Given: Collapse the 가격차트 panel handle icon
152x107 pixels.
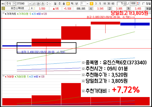Looking at the screenshot, I should point(4,13).
